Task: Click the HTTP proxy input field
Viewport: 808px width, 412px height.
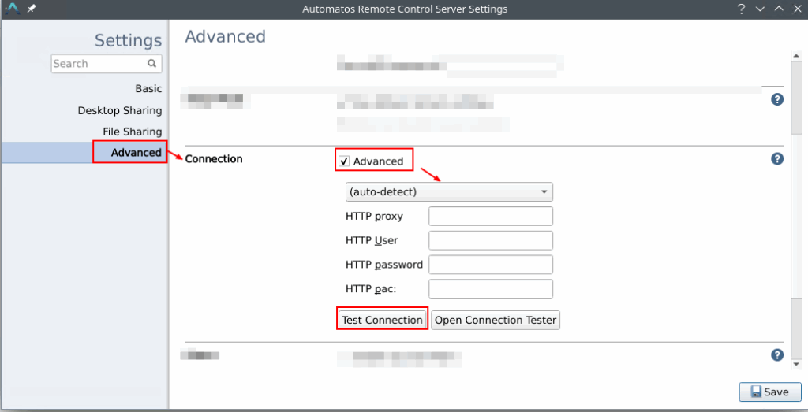Action: pyautogui.click(x=491, y=216)
